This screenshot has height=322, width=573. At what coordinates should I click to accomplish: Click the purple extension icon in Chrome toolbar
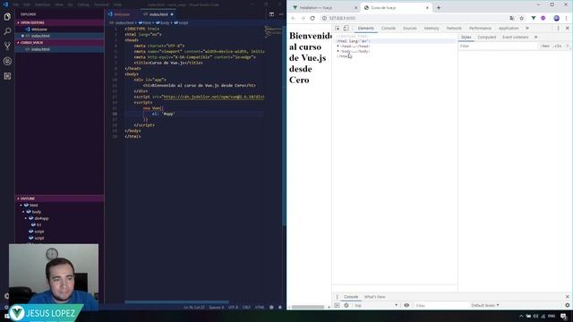543,18
